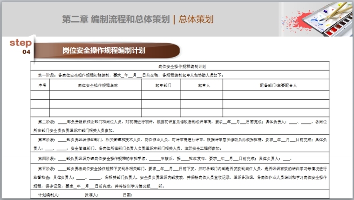Click the first empty cell under 起草人
The width and height of the screenshot is (354, 200).
(204, 95)
